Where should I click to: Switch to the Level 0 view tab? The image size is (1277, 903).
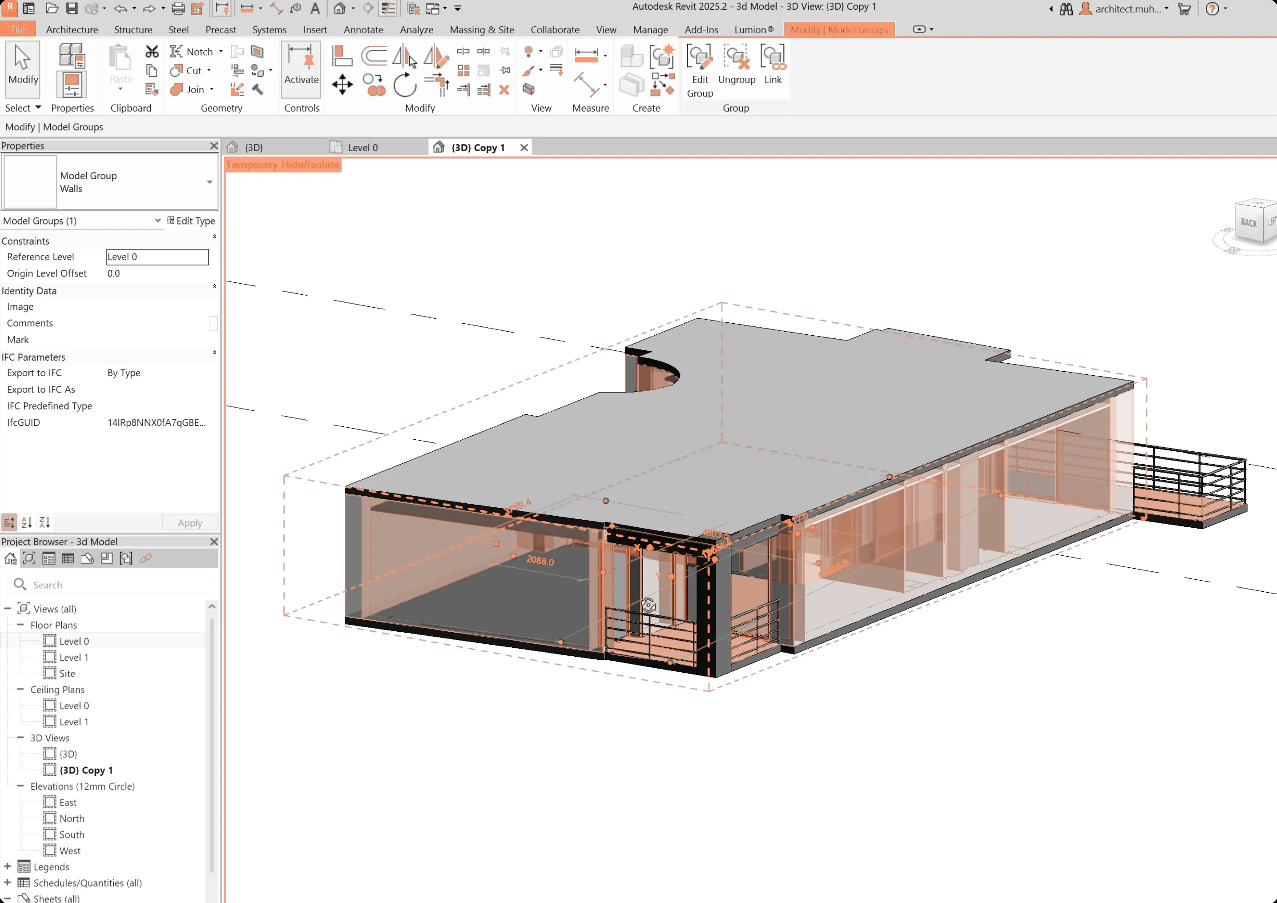(x=363, y=148)
